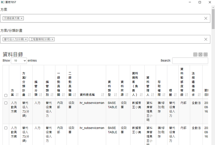Remove the 替代役人力(分類) tag

point(26,39)
